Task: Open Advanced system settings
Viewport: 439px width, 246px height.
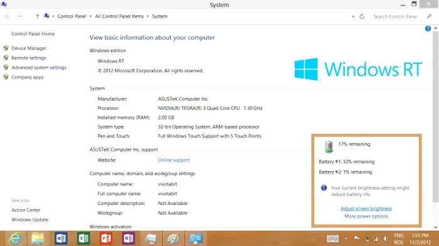Action: tap(39, 68)
